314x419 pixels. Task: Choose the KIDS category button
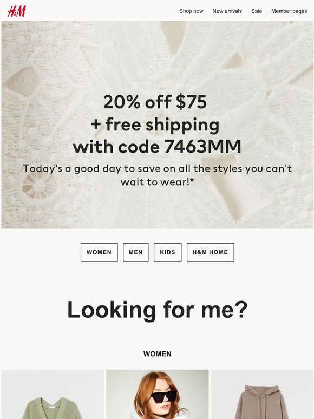(x=167, y=252)
